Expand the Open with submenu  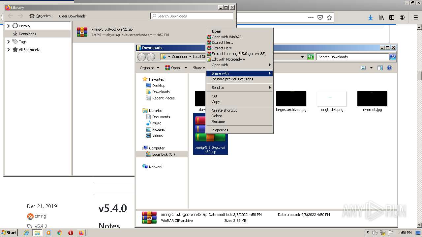click(x=239, y=65)
